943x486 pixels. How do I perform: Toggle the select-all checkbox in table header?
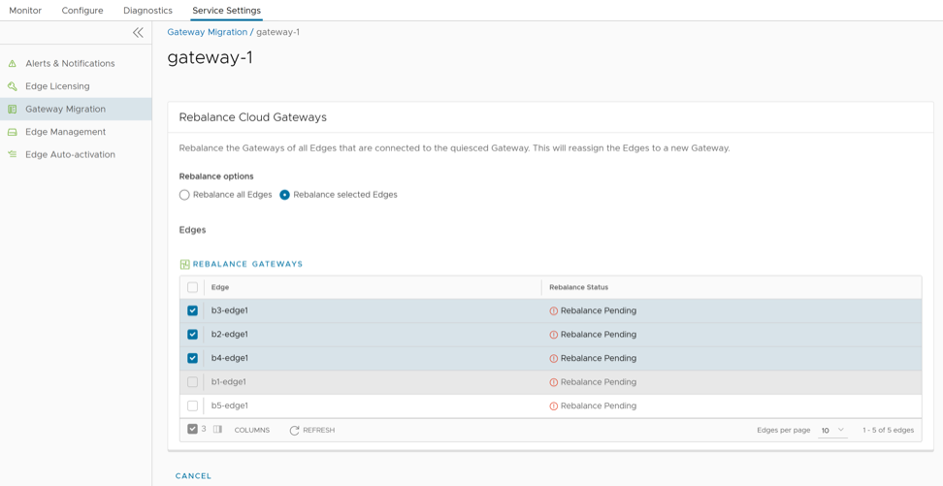(x=192, y=287)
